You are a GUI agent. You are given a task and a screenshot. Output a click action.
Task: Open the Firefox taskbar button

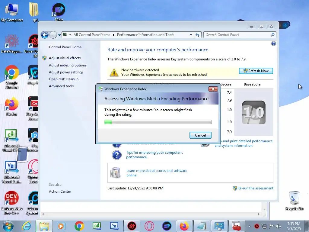click(x=184, y=226)
